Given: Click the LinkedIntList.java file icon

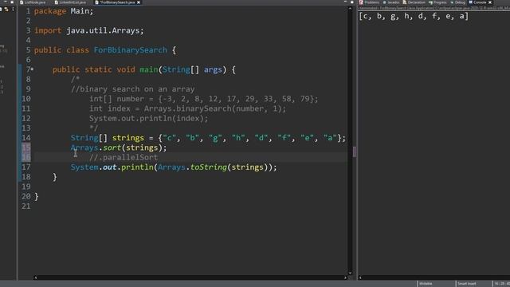Looking at the screenshot, I should [x=57, y=2].
